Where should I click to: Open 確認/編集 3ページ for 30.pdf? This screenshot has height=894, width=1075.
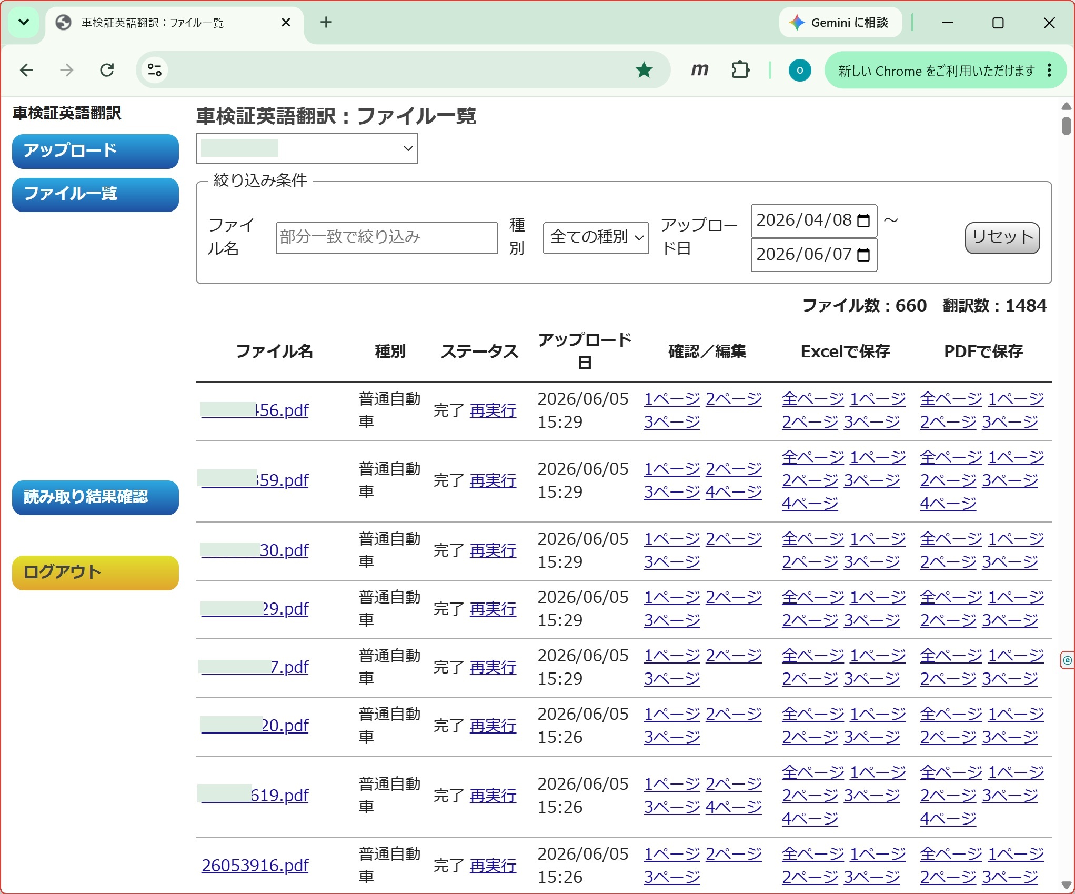(672, 562)
